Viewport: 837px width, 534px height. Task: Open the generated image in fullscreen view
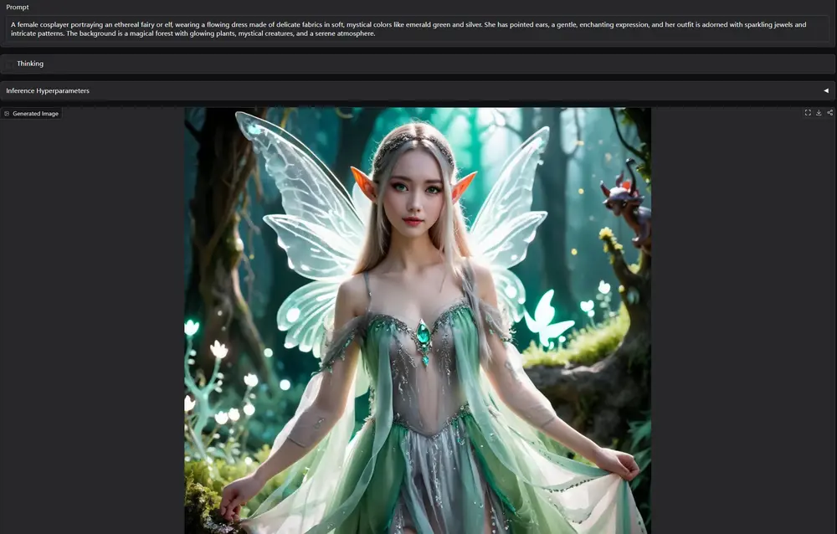coord(808,113)
